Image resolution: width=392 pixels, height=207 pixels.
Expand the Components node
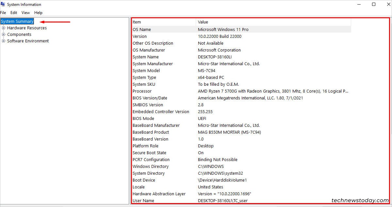pos(4,35)
